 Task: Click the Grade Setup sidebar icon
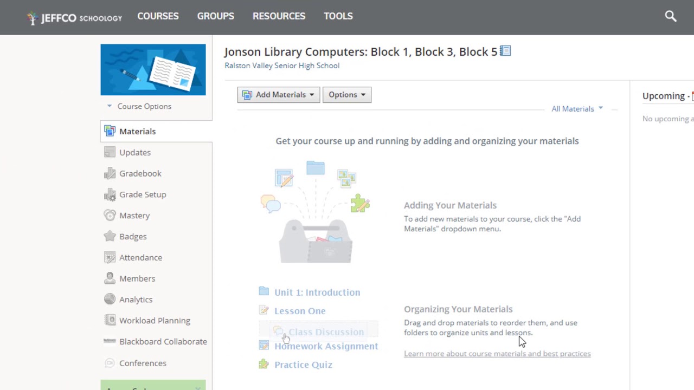[110, 194]
